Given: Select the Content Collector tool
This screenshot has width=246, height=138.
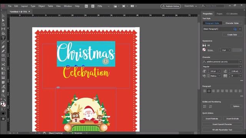Looking at the screenshot, I should click(x=3, y=33).
